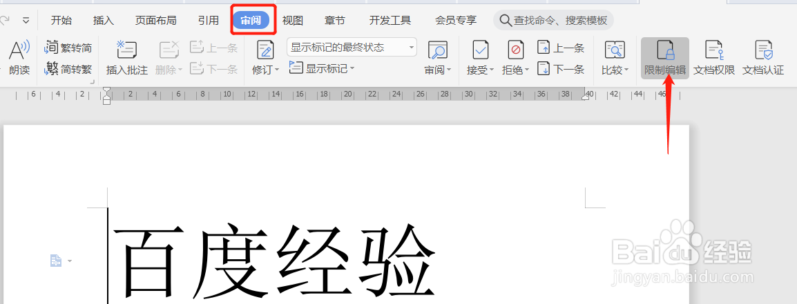Image resolution: width=797 pixels, height=304 pixels.
Task: Click the 朗读 read-aloud icon
Action: tap(19, 50)
